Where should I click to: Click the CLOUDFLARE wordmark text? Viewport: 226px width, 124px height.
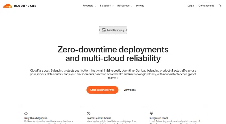click(25, 6)
